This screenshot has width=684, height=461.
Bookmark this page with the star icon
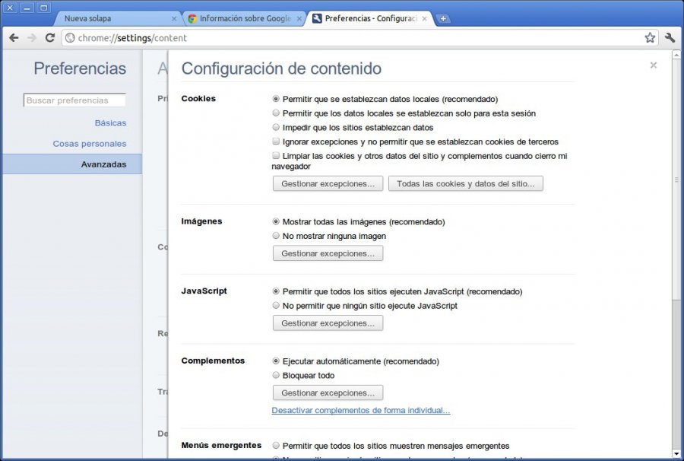[650, 38]
